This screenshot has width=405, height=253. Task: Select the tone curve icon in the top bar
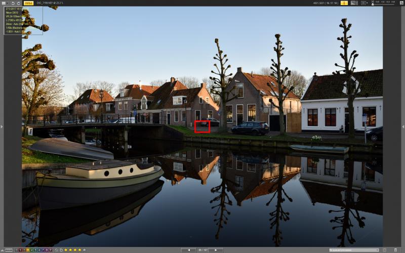tap(354, 3)
